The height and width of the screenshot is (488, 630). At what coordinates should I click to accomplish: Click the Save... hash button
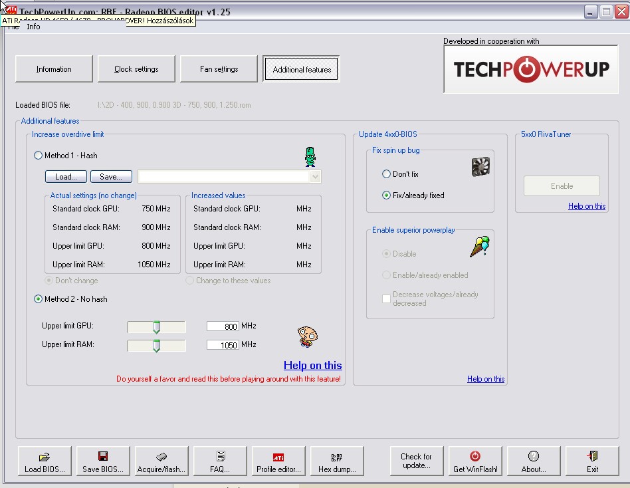coord(111,176)
